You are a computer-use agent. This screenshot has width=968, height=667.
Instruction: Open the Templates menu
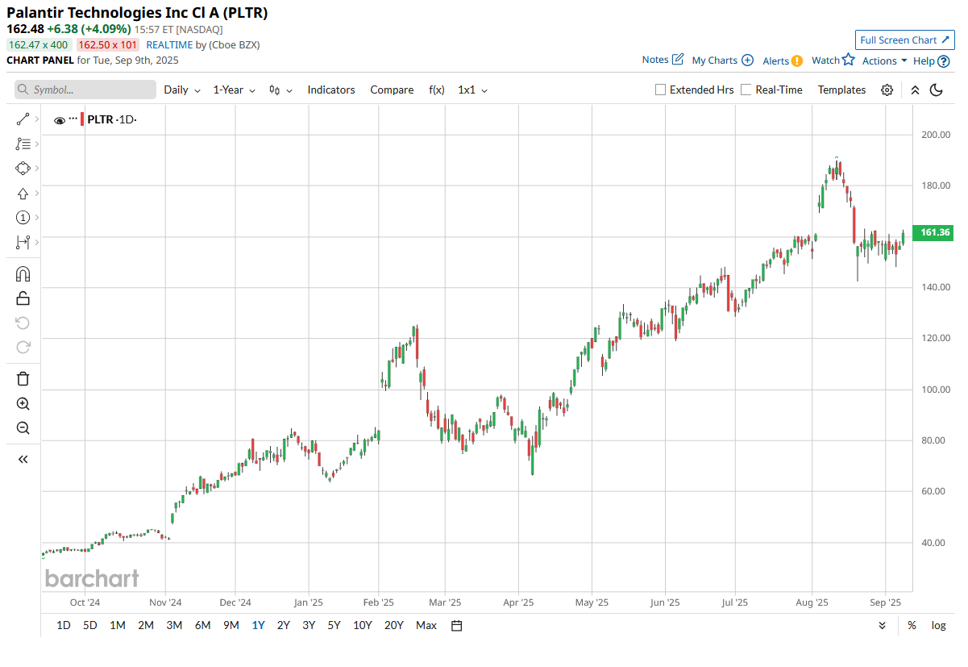pos(841,90)
